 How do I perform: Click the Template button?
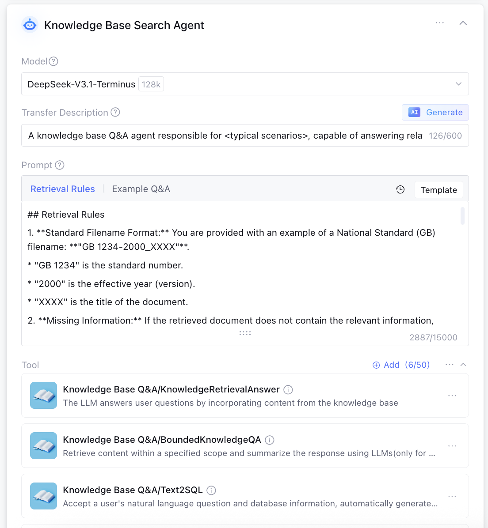tap(438, 190)
